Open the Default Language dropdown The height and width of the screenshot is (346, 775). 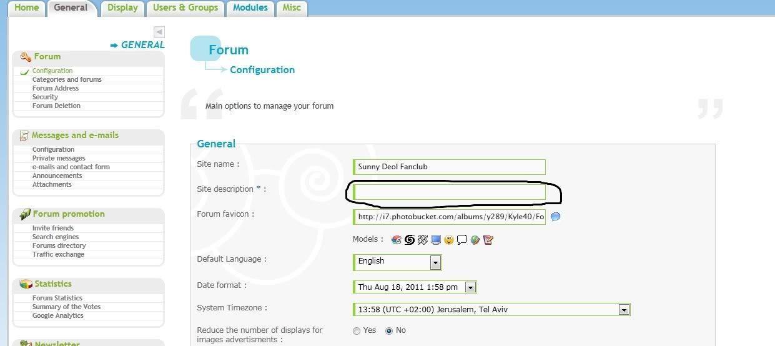pos(397,262)
